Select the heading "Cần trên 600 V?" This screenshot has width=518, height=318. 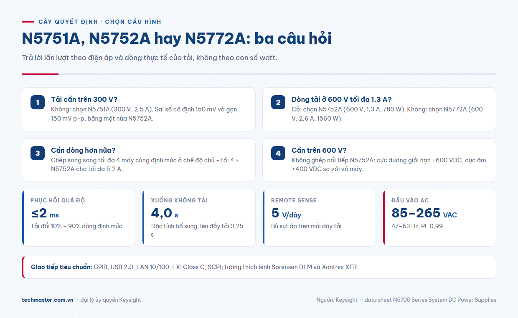(x=319, y=150)
